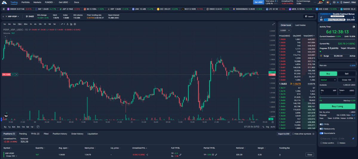Image resolution: width=358 pixels, height=159 pixels.
Task: Edit Partial TP/SL with pencil icon
Action: click(x=216, y=155)
